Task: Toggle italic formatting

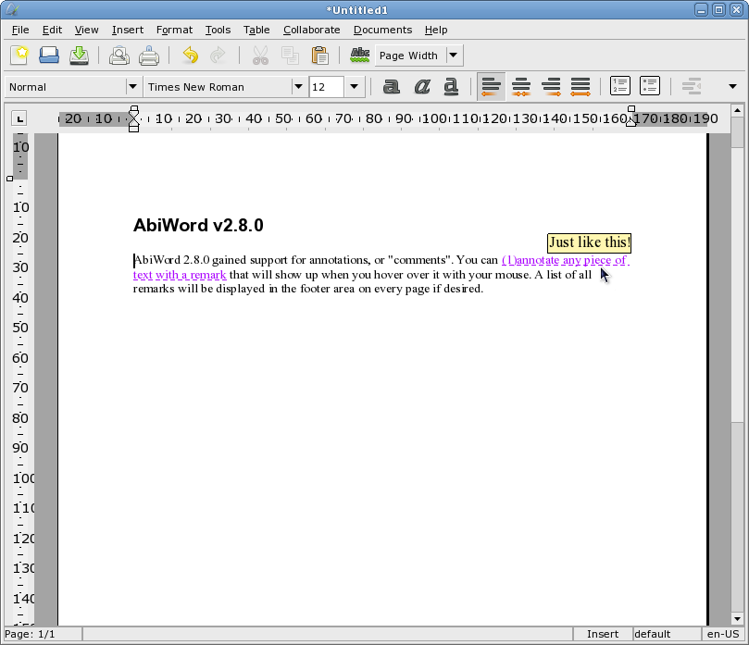Action: click(422, 86)
